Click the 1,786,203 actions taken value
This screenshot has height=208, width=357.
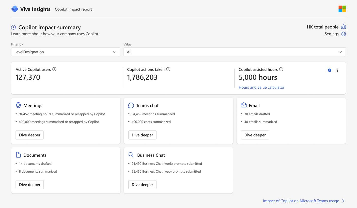coord(142,77)
